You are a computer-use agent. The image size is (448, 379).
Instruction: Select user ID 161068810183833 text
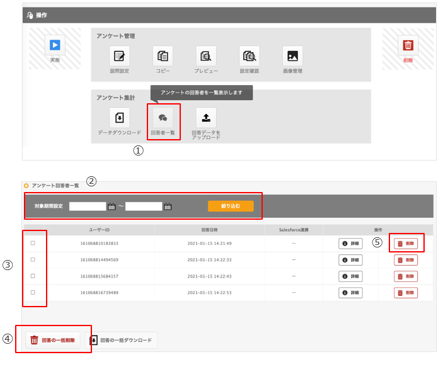[99, 244]
